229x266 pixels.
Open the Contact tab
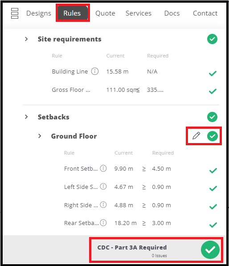point(205,13)
